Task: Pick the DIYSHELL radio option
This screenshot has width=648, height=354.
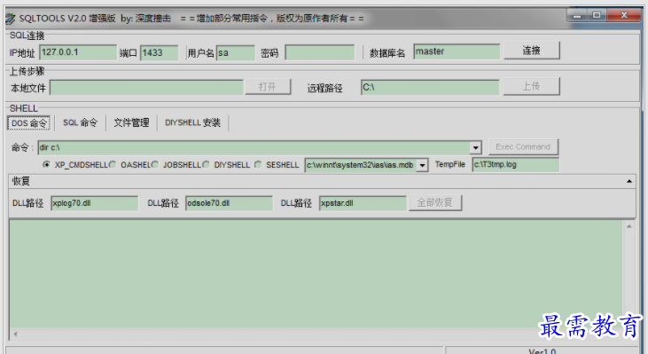Action: click(x=206, y=165)
